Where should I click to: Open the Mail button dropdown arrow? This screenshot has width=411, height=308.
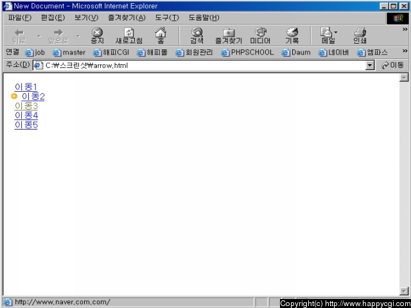point(336,33)
